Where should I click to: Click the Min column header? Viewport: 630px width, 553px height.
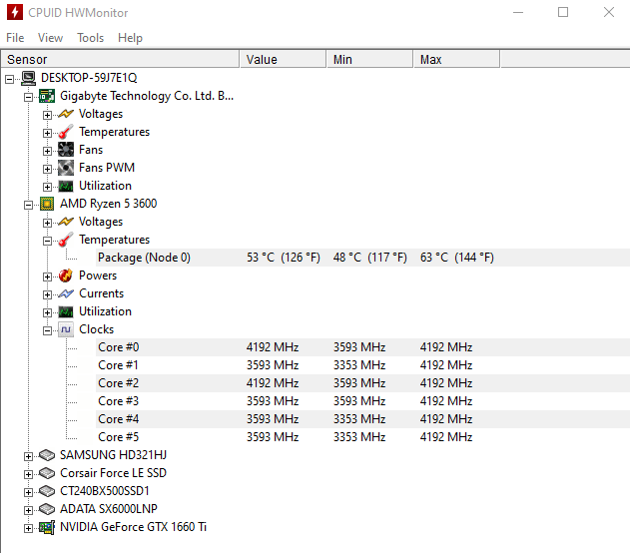click(369, 60)
